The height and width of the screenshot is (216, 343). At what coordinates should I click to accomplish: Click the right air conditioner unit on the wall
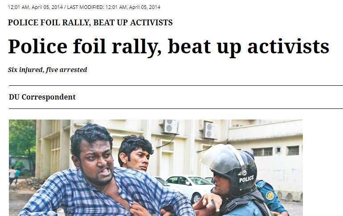click(x=209, y=130)
